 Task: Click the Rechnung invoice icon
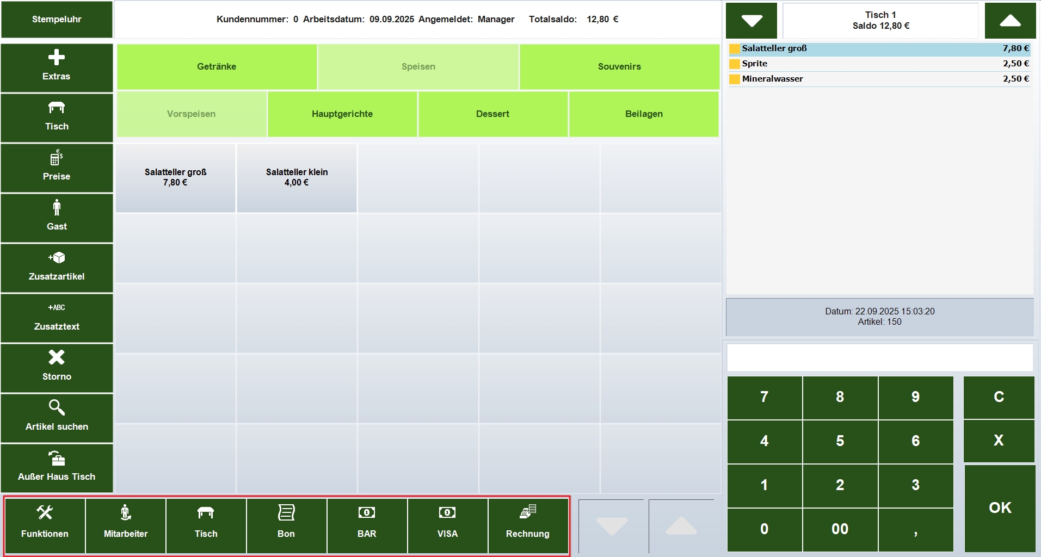(x=528, y=512)
